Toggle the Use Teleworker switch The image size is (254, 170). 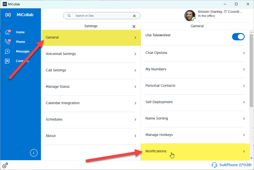238,37
